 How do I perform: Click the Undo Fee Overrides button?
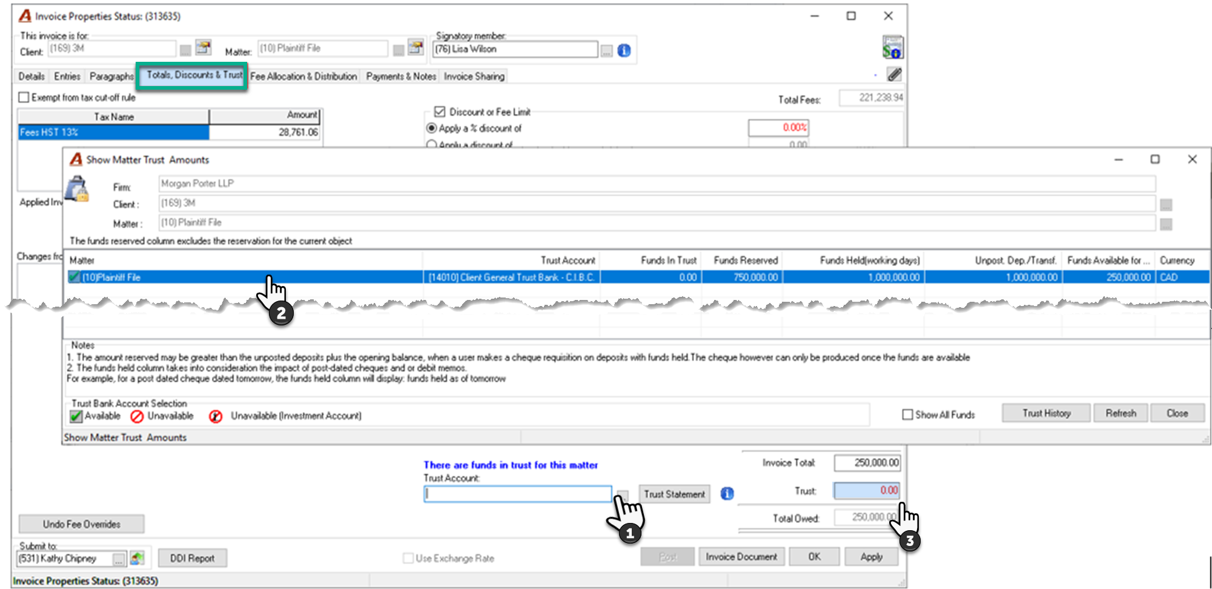tap(82, 524)
